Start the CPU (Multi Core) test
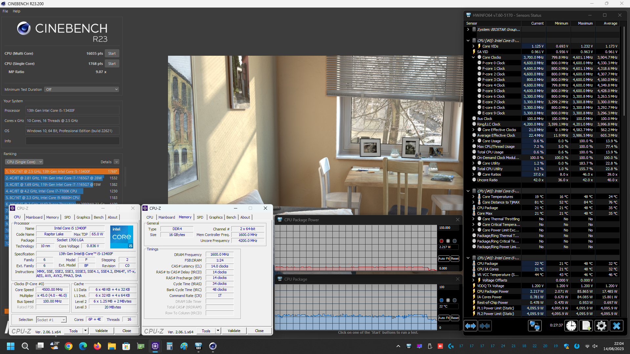630x354 pixels. pos(112,53)
